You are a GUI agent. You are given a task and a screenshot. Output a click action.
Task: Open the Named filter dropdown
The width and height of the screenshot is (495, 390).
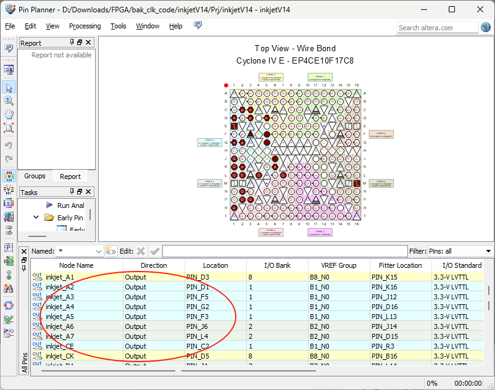pyautogui.click(x=99, y=252)
